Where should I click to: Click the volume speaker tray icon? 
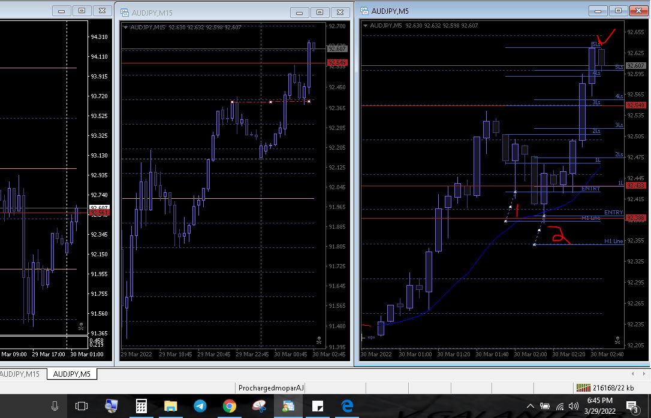point(573,406)
